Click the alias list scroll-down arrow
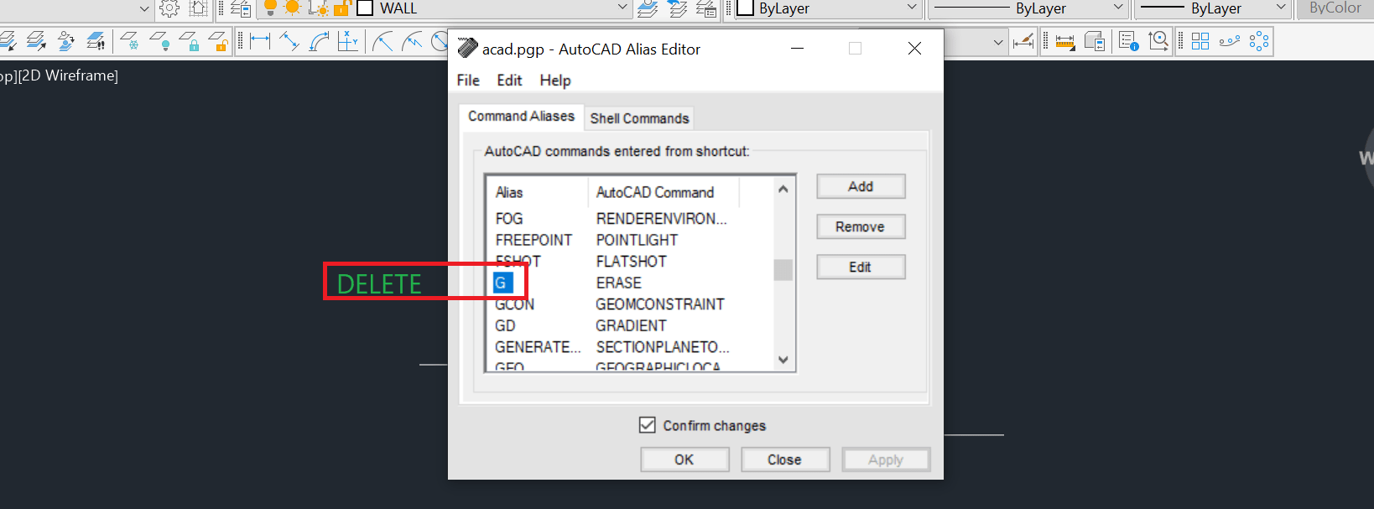1374x509 pixels. [x=783, y=360]
